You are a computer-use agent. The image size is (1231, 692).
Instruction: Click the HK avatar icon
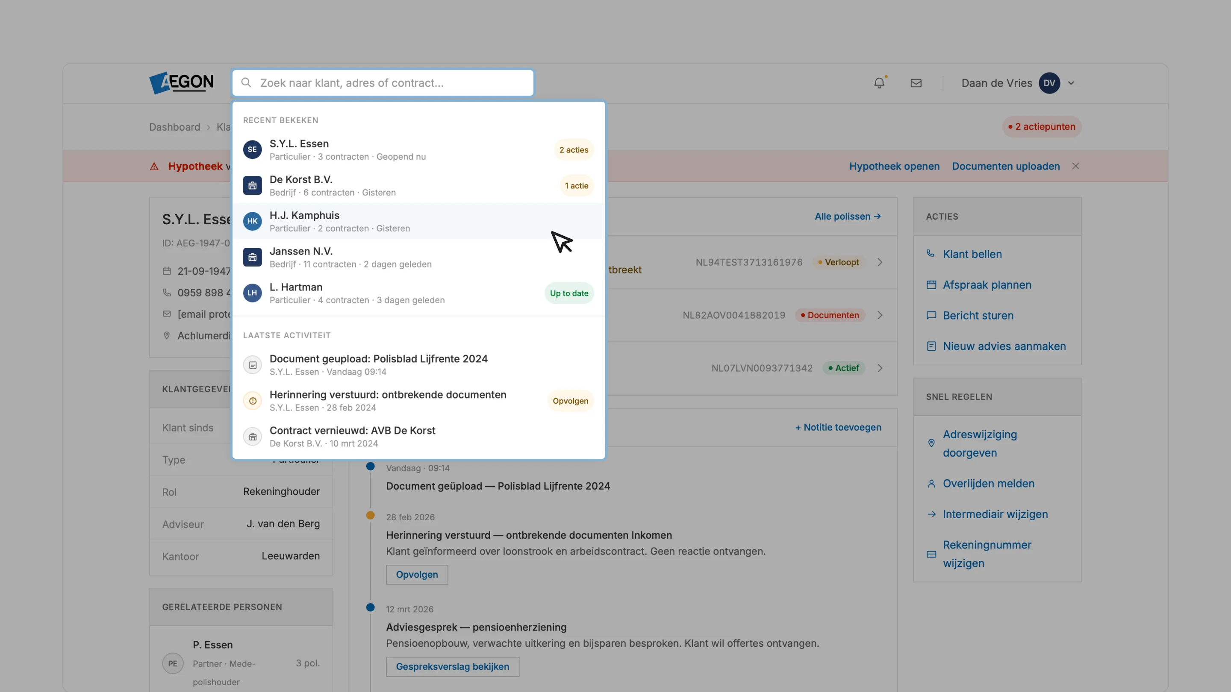(252, 221)
